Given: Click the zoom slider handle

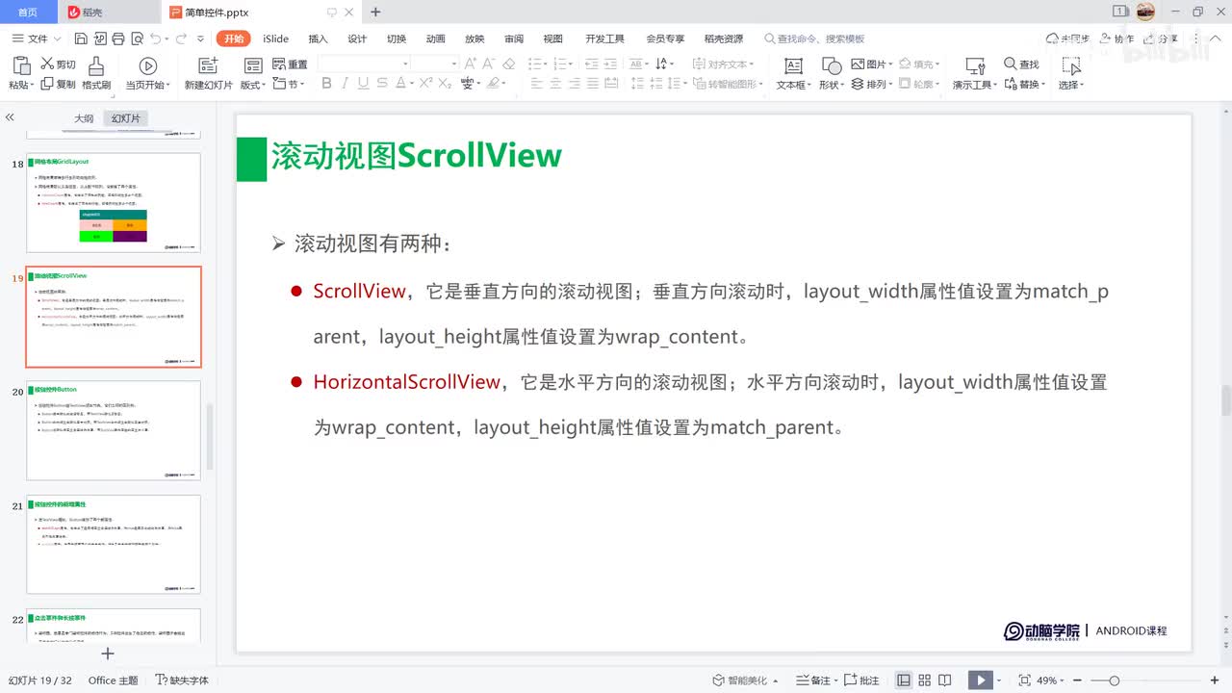Looking at the screenshot, I should 1114,680.
